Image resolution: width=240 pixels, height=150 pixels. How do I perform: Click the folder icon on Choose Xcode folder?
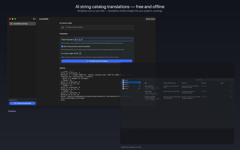(x=15, y=103)
